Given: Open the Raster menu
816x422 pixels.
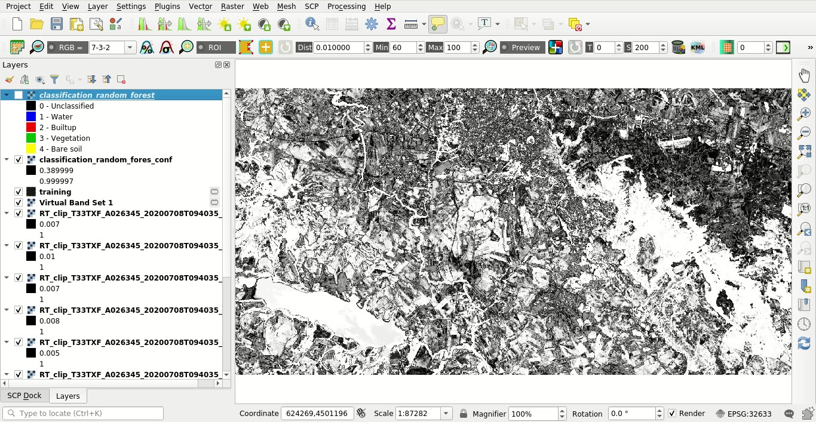Looking at the screenshot, I should point(232,7).
